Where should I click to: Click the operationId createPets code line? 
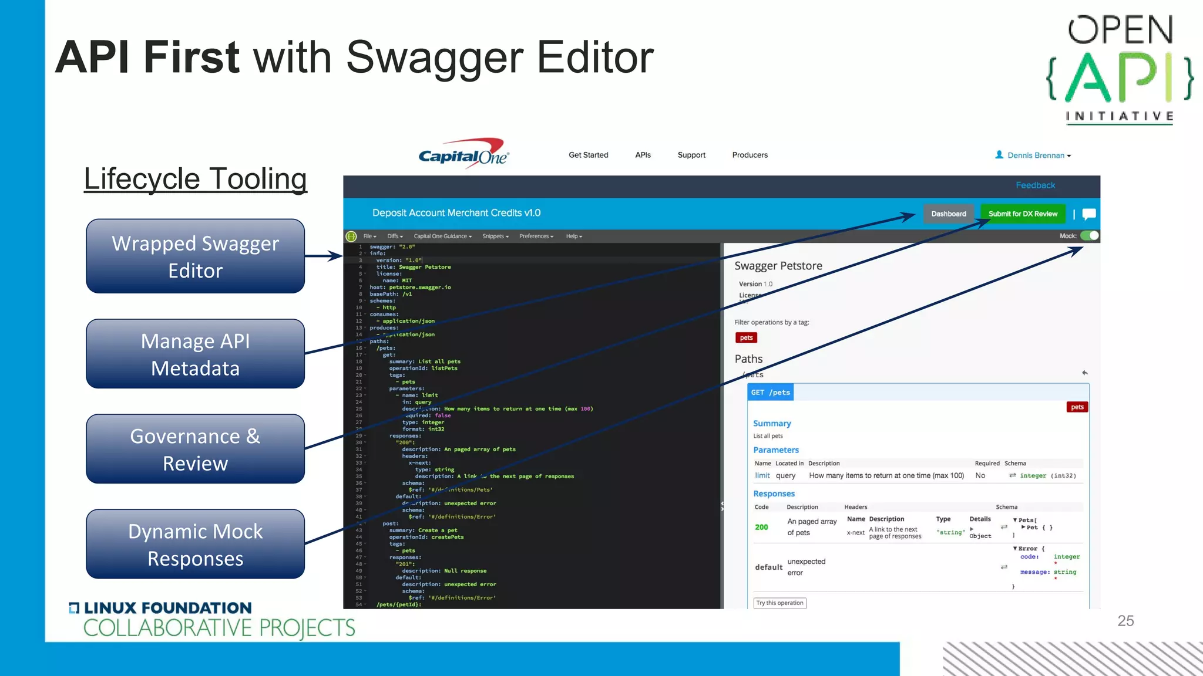click(x=426, y=537)
